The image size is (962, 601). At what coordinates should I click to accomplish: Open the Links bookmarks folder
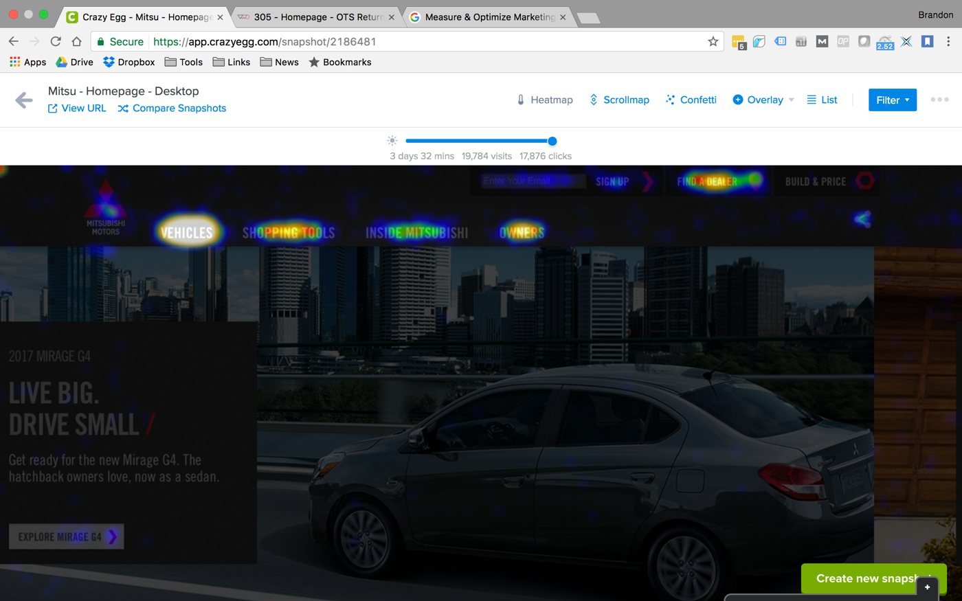point(232,62)
